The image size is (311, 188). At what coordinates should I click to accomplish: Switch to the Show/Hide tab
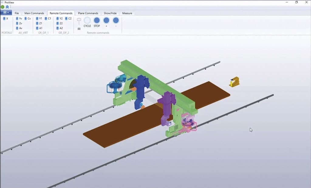[x=110, y=13]
